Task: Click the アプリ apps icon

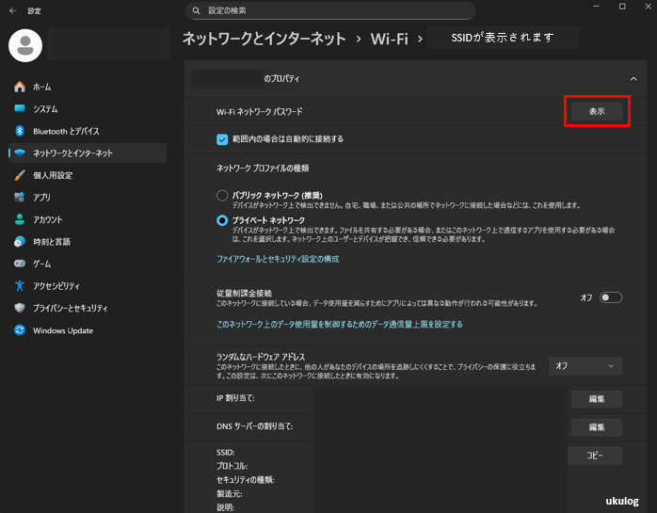Action: point(19,197)
